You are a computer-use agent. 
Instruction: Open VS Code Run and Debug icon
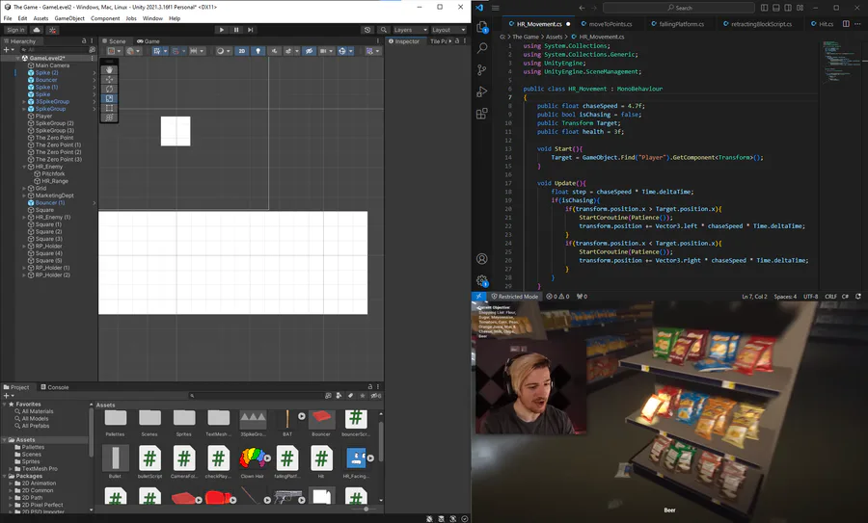tap(482, 92)
